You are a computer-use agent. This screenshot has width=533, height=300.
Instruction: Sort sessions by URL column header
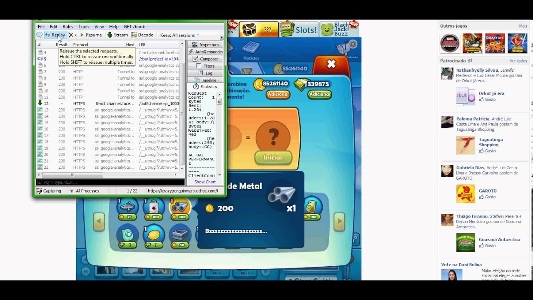142,45
